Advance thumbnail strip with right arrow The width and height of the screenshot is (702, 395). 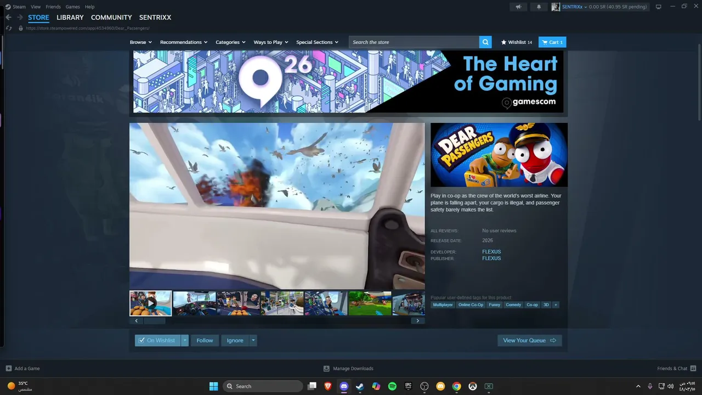(x=418, y=321)
